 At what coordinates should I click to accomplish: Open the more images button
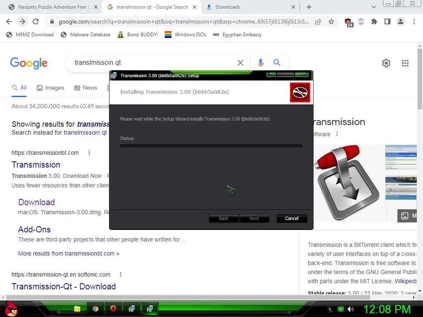[x=407, y=215]
